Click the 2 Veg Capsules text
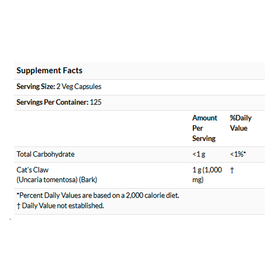This screenshot has height=276, width=276. coord(79,87)
